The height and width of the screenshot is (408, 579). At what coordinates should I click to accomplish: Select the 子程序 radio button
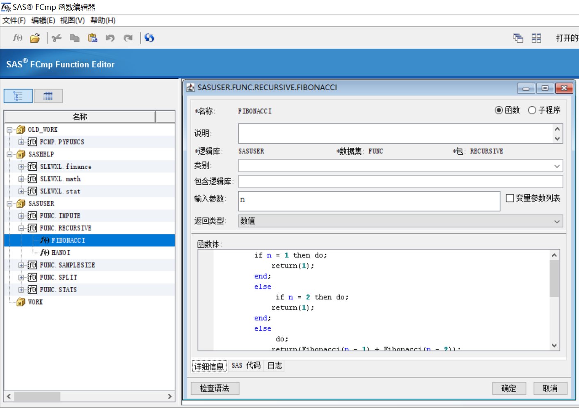pos(532,110)
